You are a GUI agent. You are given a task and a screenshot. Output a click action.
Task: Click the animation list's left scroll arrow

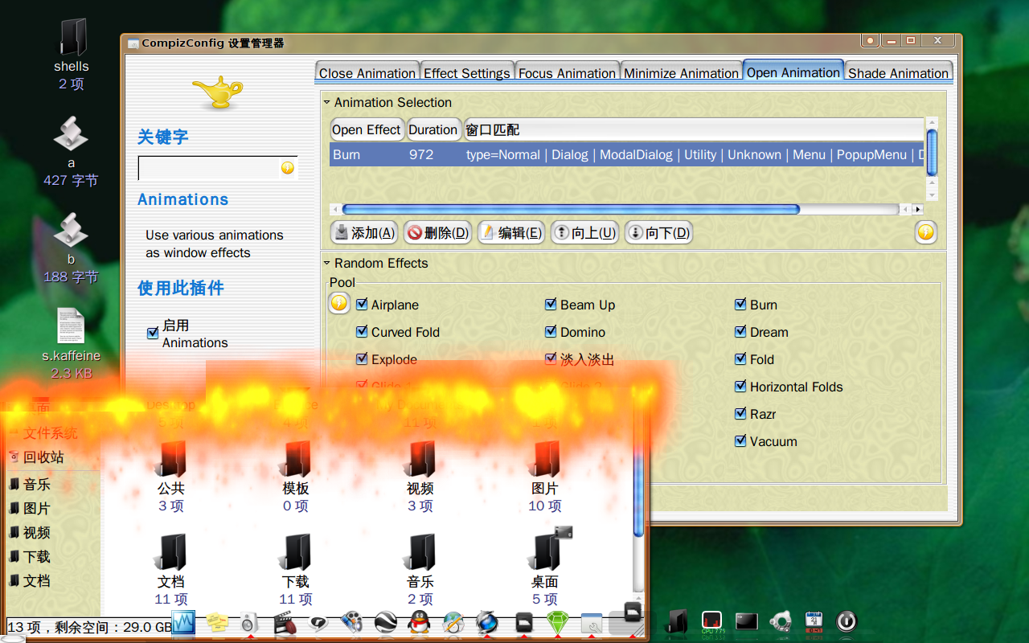point(335,209)
